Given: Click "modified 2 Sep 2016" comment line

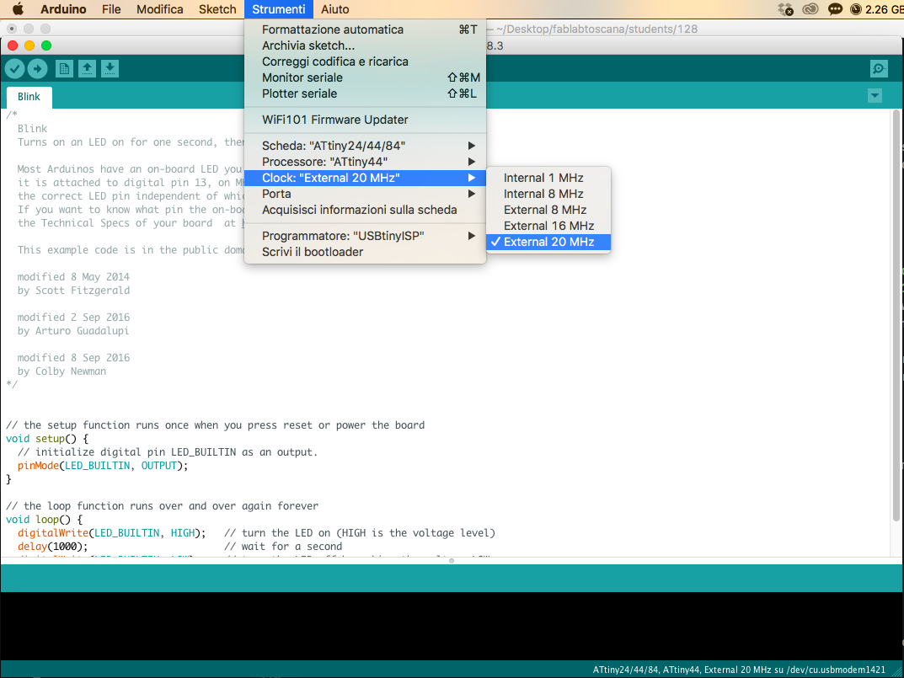Looking at the screenshot, I should coord(73,317).
